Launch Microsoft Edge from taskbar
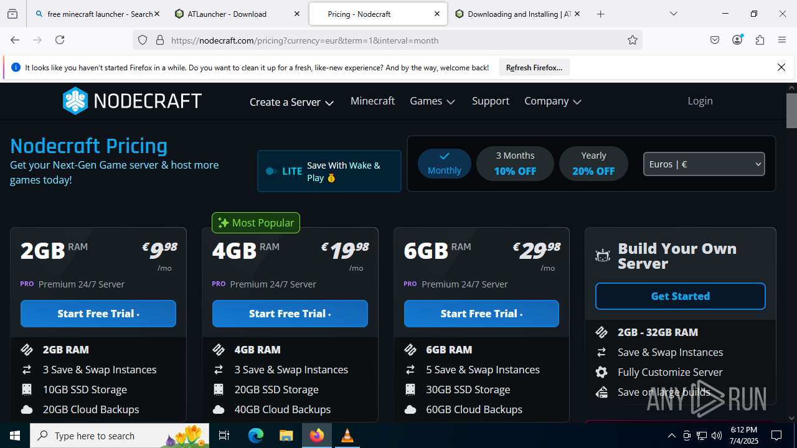This screenshot has width=797, height=448. coord(256,436)
